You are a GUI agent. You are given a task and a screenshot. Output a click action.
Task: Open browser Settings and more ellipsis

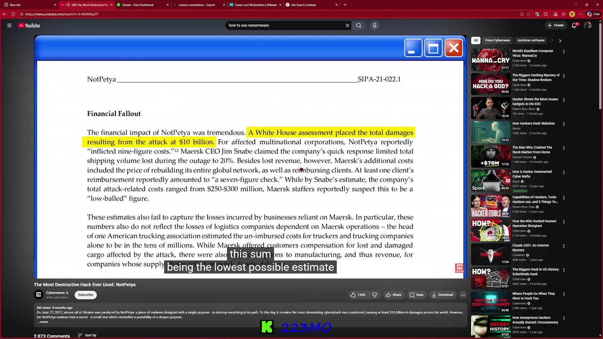(581, 14)
